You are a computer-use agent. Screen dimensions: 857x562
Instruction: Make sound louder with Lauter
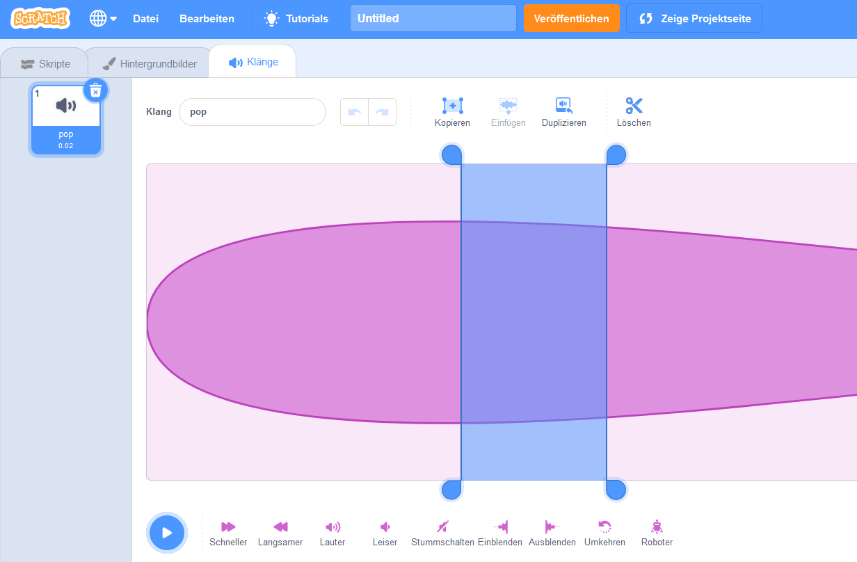click(x=333, y=527)
